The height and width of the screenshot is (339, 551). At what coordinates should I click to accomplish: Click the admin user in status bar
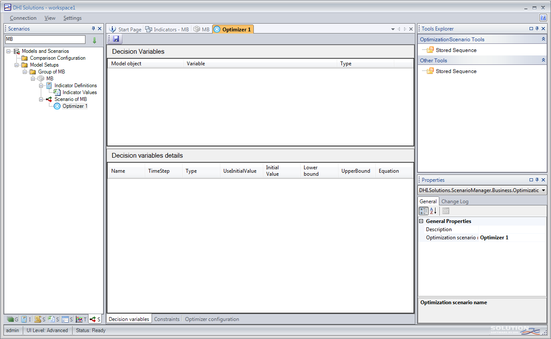tap(12, 330)
